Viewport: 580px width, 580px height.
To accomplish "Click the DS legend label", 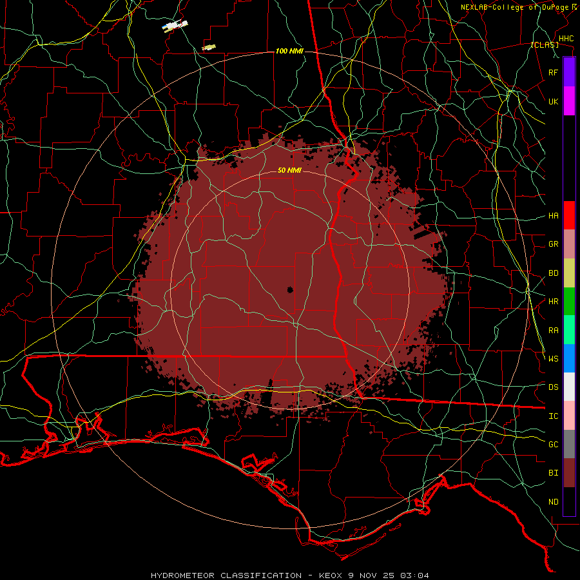I will [x=553, y=387].
